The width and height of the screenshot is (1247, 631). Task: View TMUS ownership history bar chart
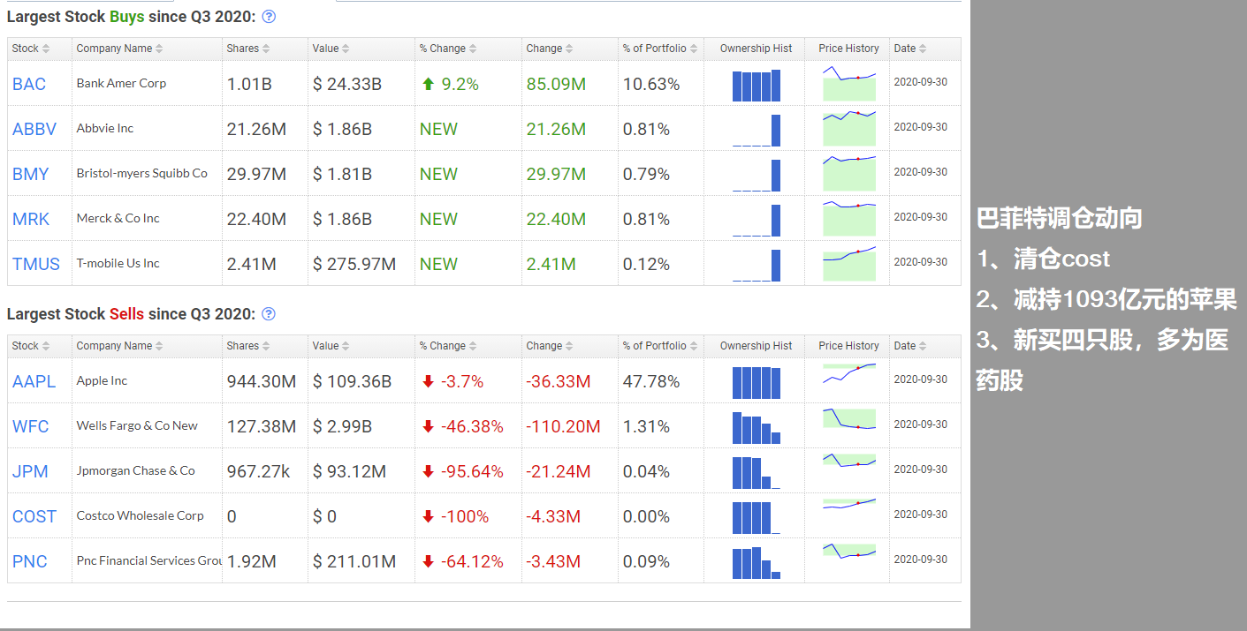pyautogui.click(x=757, y=266)
